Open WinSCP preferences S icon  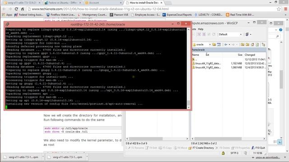[x=247, y=34]
